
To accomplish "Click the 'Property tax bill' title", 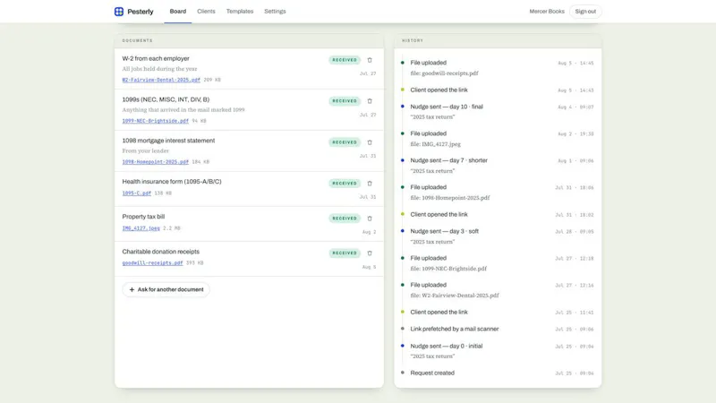I will click(x=143, y=217).
